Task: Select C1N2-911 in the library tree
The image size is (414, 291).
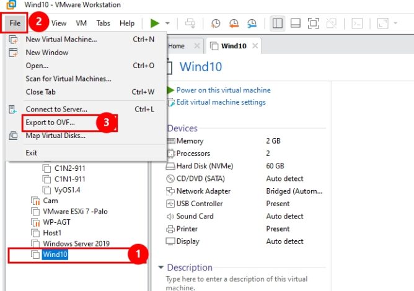Action: [x=69, y=168]
